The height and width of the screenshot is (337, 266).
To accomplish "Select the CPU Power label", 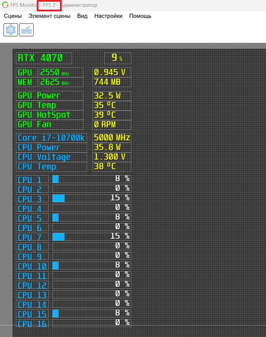I will (x=51, y=147).
